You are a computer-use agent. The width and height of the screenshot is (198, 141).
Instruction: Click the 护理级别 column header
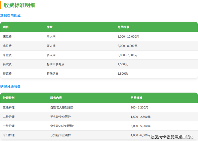(x=9, y=98)
